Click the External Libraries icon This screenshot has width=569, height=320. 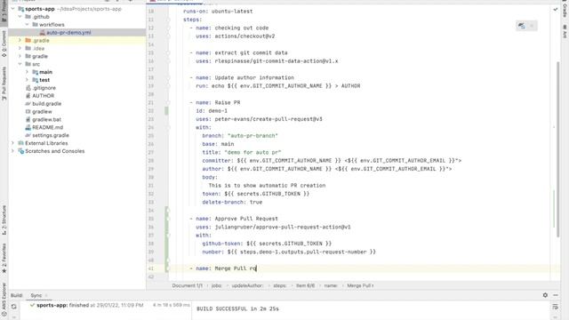pos(21,143)
